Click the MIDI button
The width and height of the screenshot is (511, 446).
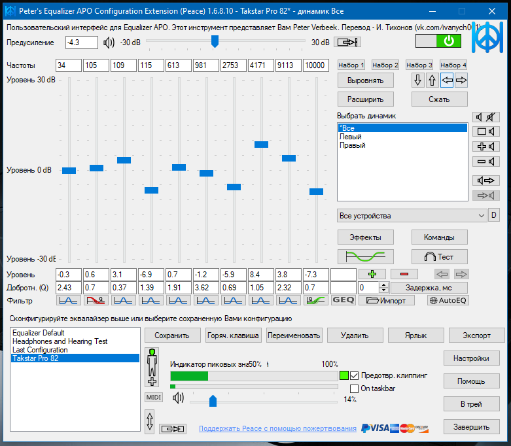[x=154, y=398]
